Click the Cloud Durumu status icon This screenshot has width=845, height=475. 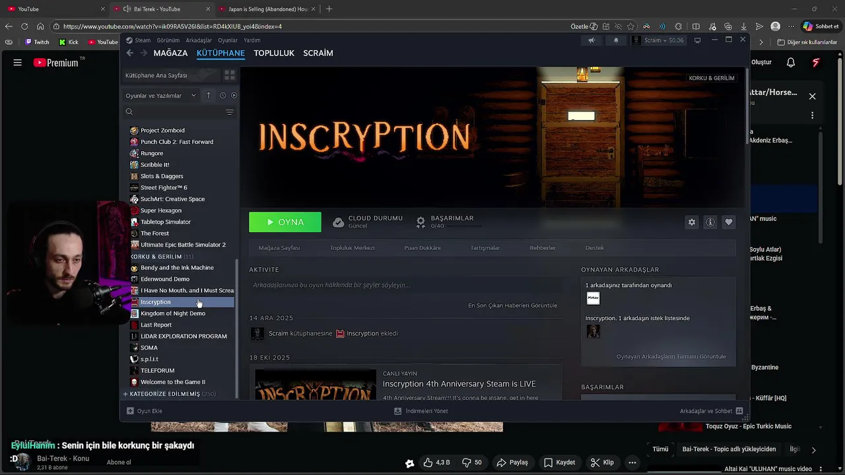[x=338, y=222]
